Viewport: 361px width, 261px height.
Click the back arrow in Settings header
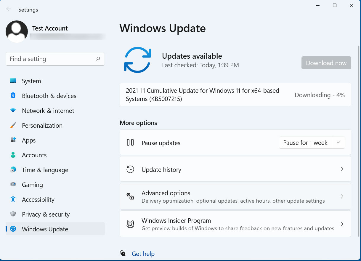tap(9, 9)
